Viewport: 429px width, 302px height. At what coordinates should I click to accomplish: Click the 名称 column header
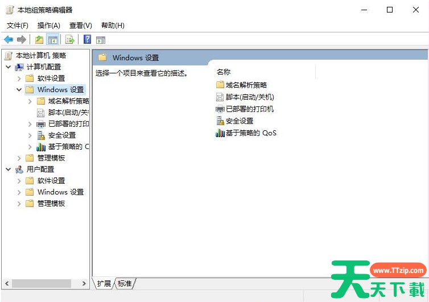click(x=224, y=72)
